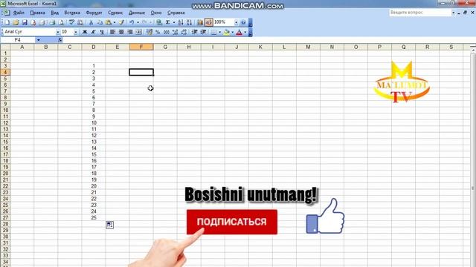Apply the fill color bucket
The width and height of the screenshot is (476, 267).
pyautogui.click(x=226, y=32)
